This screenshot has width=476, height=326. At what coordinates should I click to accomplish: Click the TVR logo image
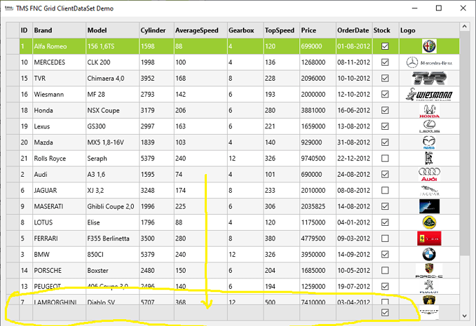pyautogui.click(x=429, y=78)
